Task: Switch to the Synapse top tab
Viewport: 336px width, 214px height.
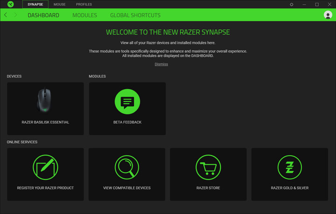Action: [x=35, y=4]
